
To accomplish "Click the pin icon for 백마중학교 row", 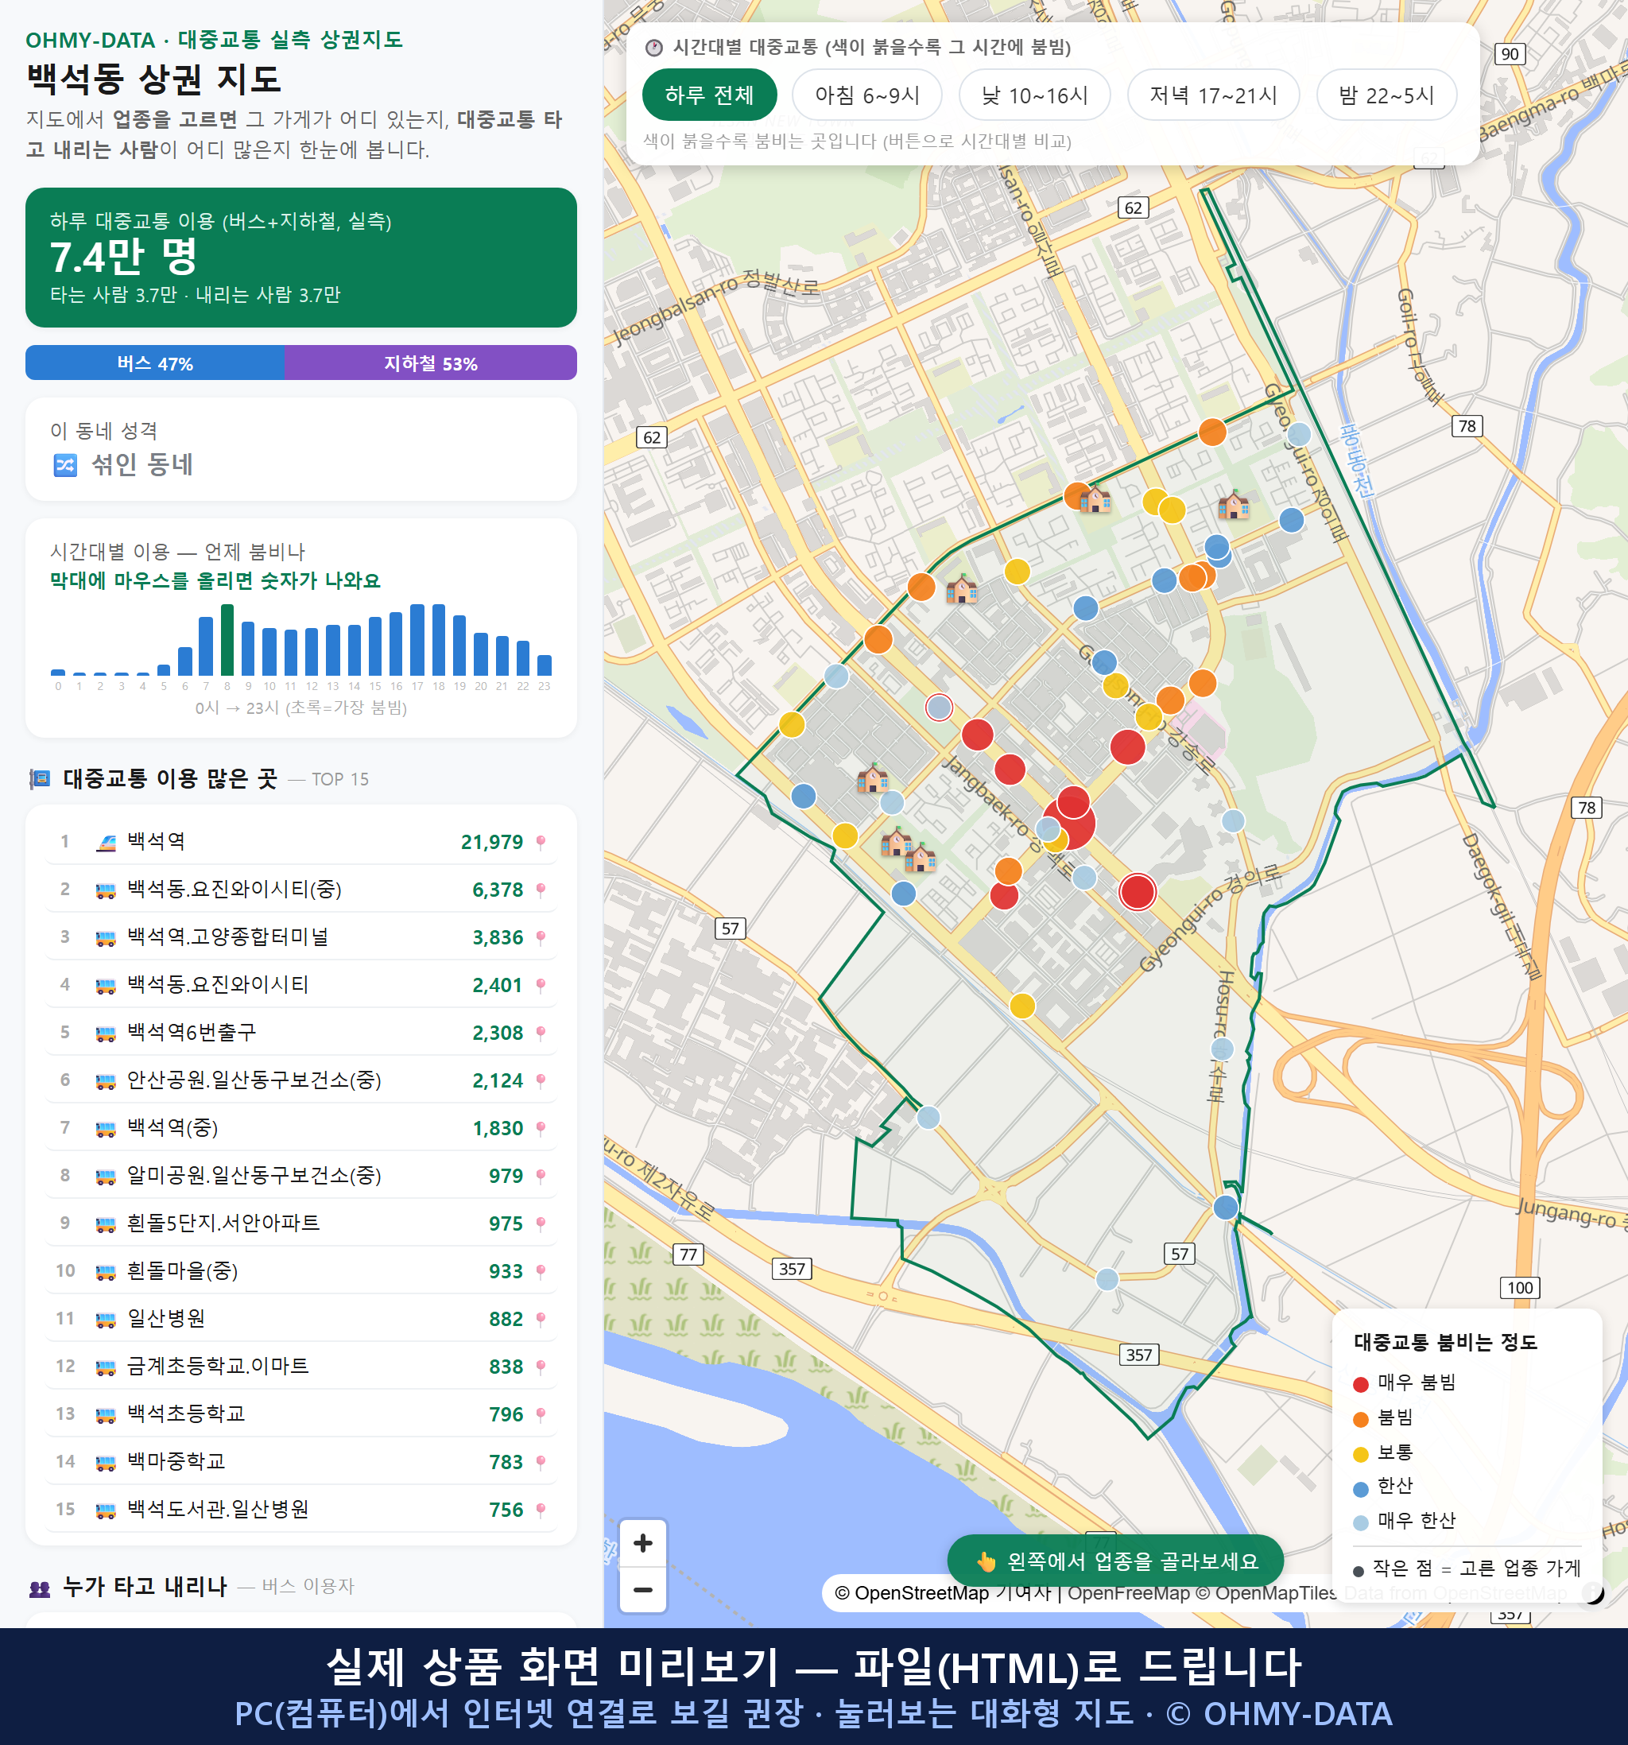I will coord(541,1462).
